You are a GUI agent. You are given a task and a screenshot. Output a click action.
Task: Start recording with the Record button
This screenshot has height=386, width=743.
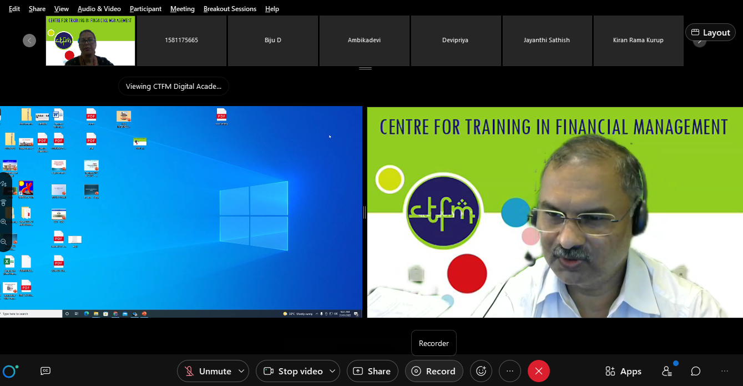434,371
